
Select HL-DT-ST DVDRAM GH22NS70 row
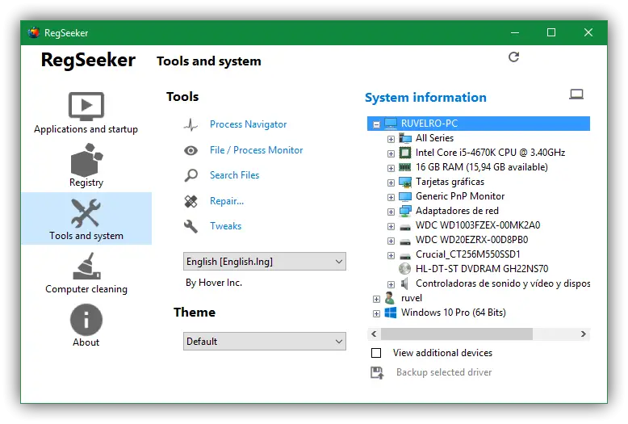coord(482,268)
